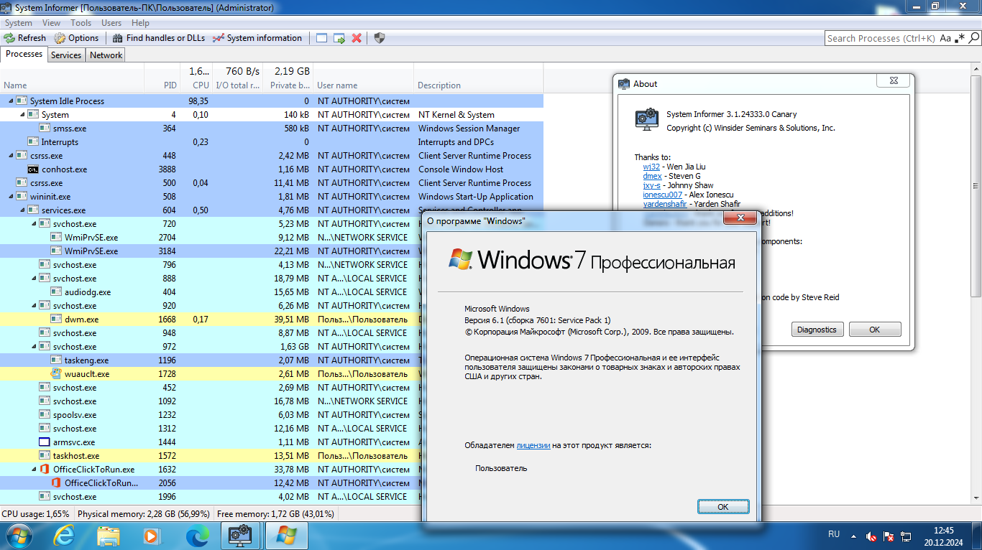Image resolution: width=982 pixels, height=550 pixels.
Task: Open Microsoft Edge from the taskbar
Action: point(196,536)
